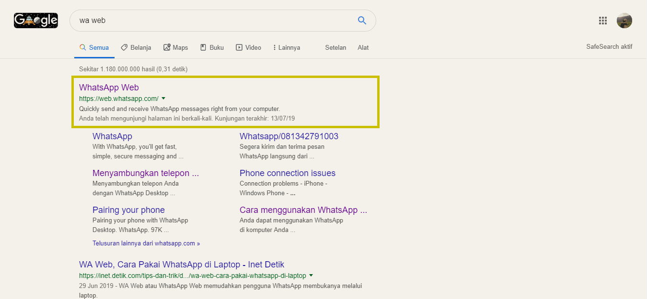Click the snippet Quickly send and receive WhatsApp messages
This screenshot has height=299, width=647.
point(180,109)
